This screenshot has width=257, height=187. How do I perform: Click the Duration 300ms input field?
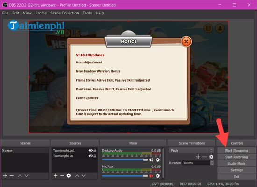(196, 163)
